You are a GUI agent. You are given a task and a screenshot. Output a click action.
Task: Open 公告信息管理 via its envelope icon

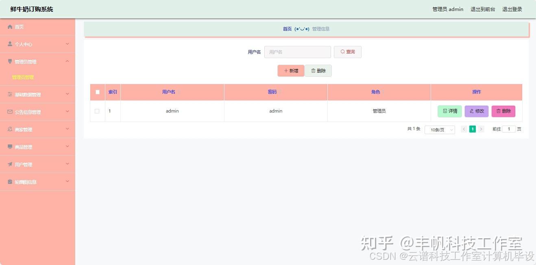coord(10,112)
